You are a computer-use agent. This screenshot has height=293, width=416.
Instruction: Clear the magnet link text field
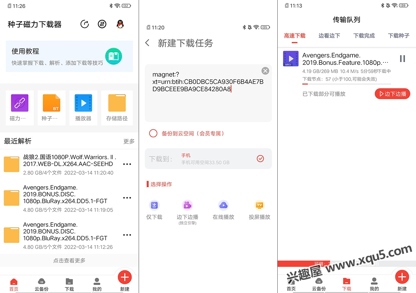coord(265,71)
